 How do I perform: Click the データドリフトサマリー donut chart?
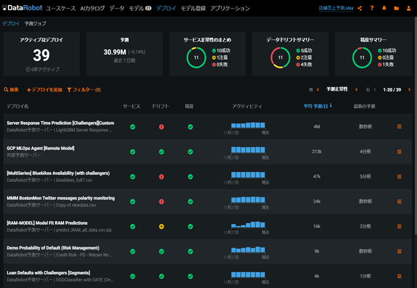coord(280,58)
